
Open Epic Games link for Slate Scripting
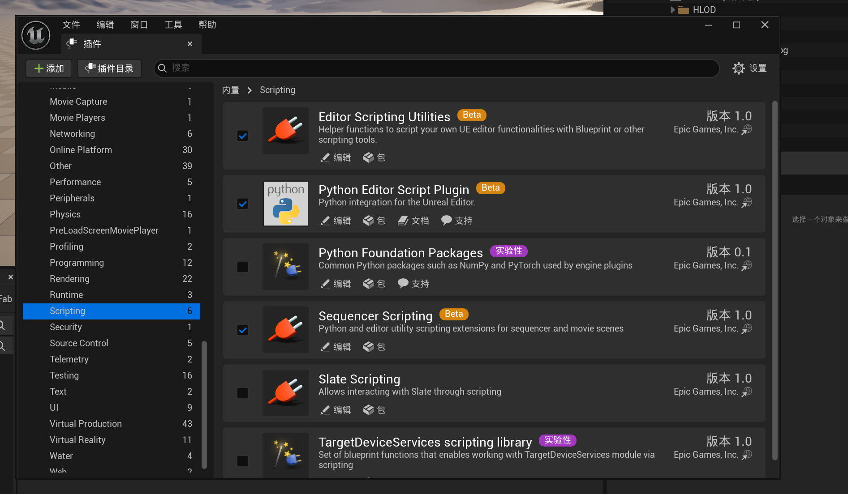713,392
